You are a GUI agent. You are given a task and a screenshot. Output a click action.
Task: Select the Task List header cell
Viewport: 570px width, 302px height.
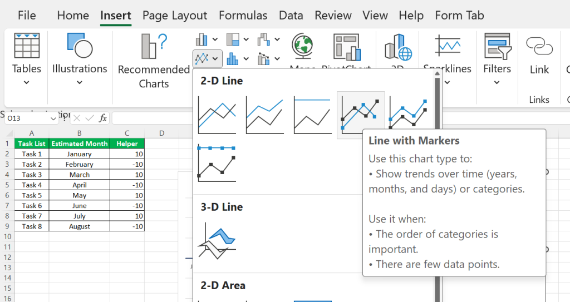32,143
